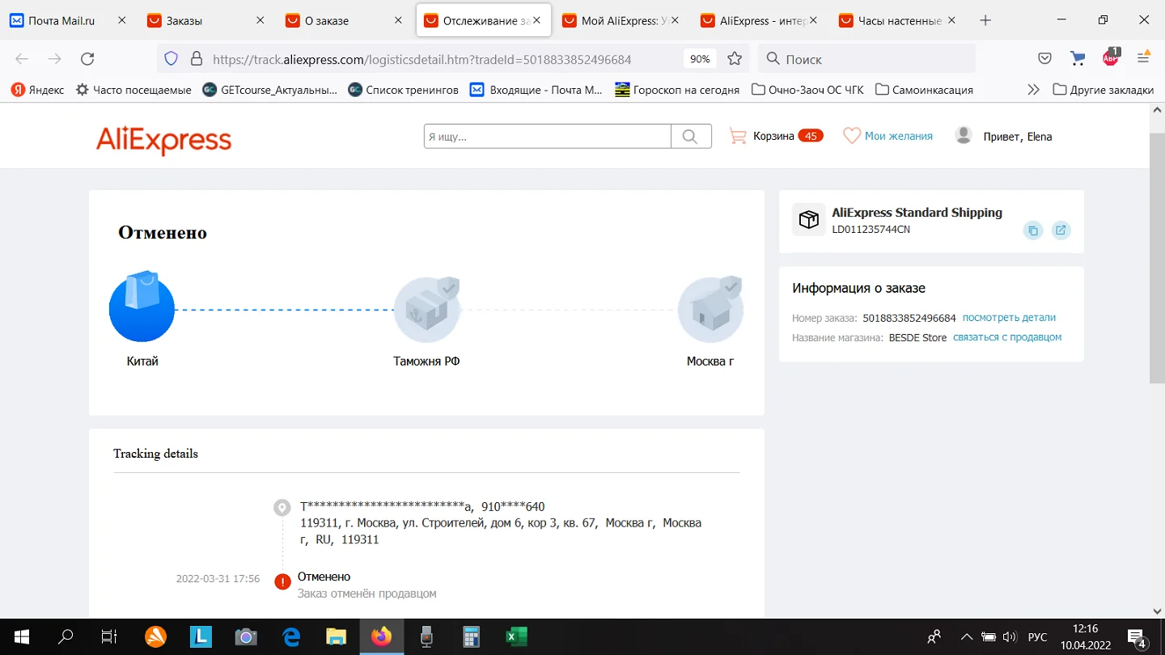Open the GETcourse_Актуальны bookmark

click(270, 90)
